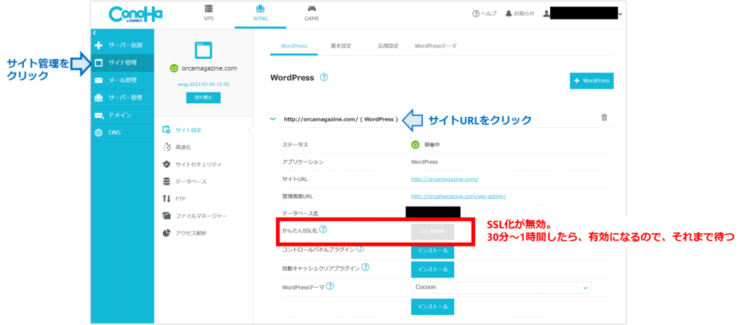Open DNS in the sidebar

[122, 132]
